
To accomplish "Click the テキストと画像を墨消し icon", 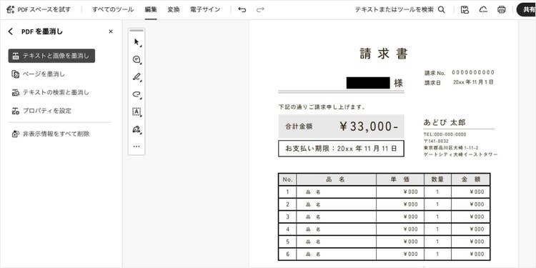I will coord(16,56).
